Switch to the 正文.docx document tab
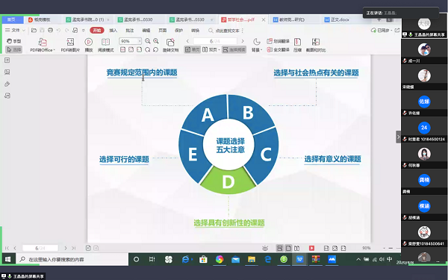448x280 pixels. point(337,19)
